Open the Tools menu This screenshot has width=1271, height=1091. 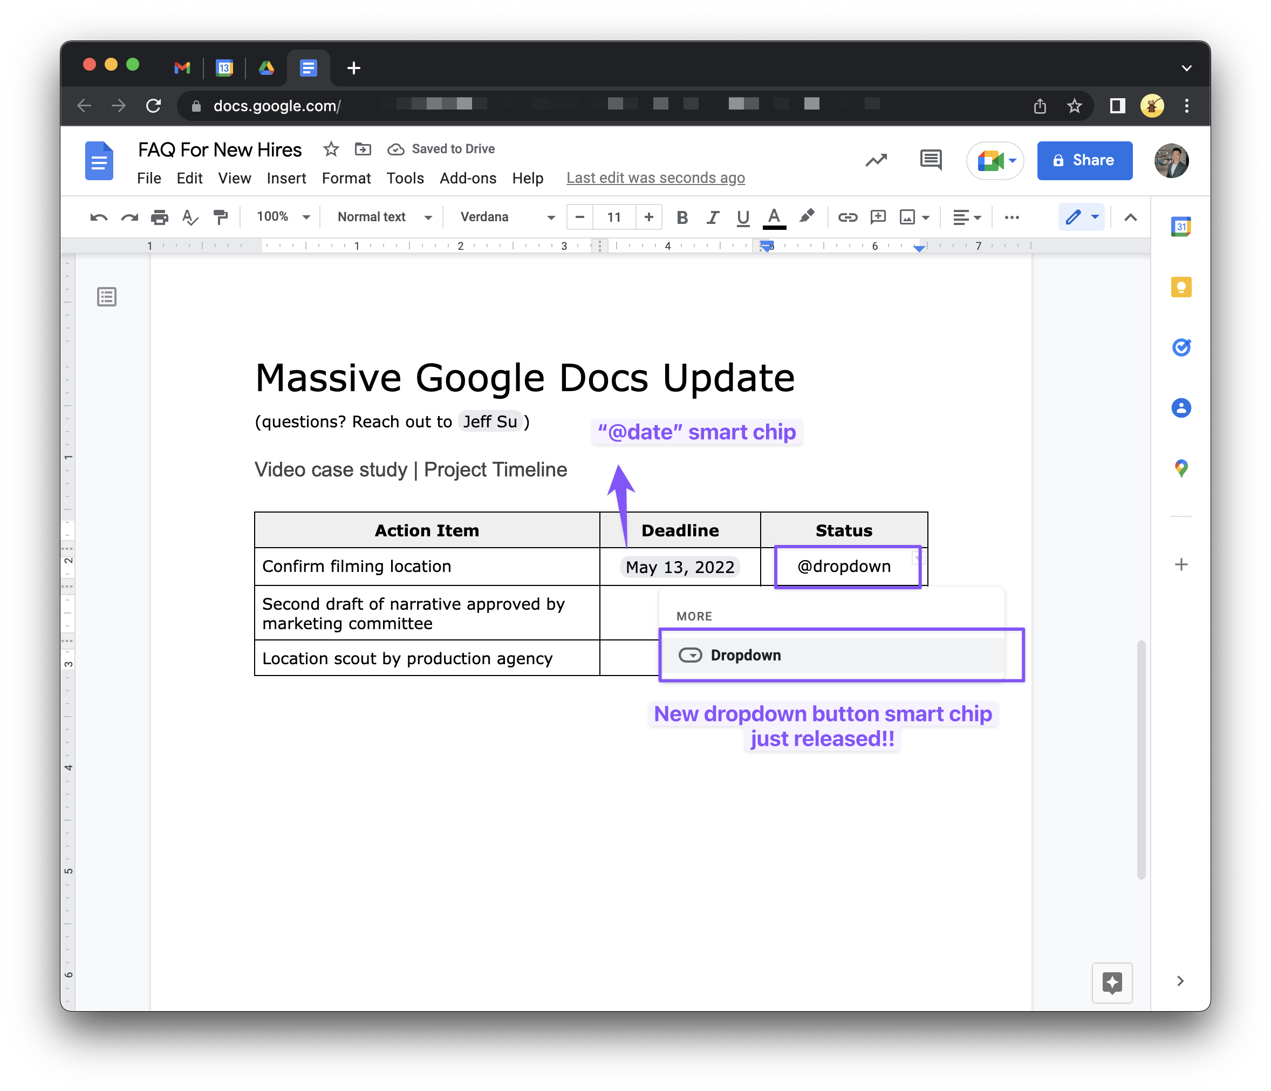[406, 179]
